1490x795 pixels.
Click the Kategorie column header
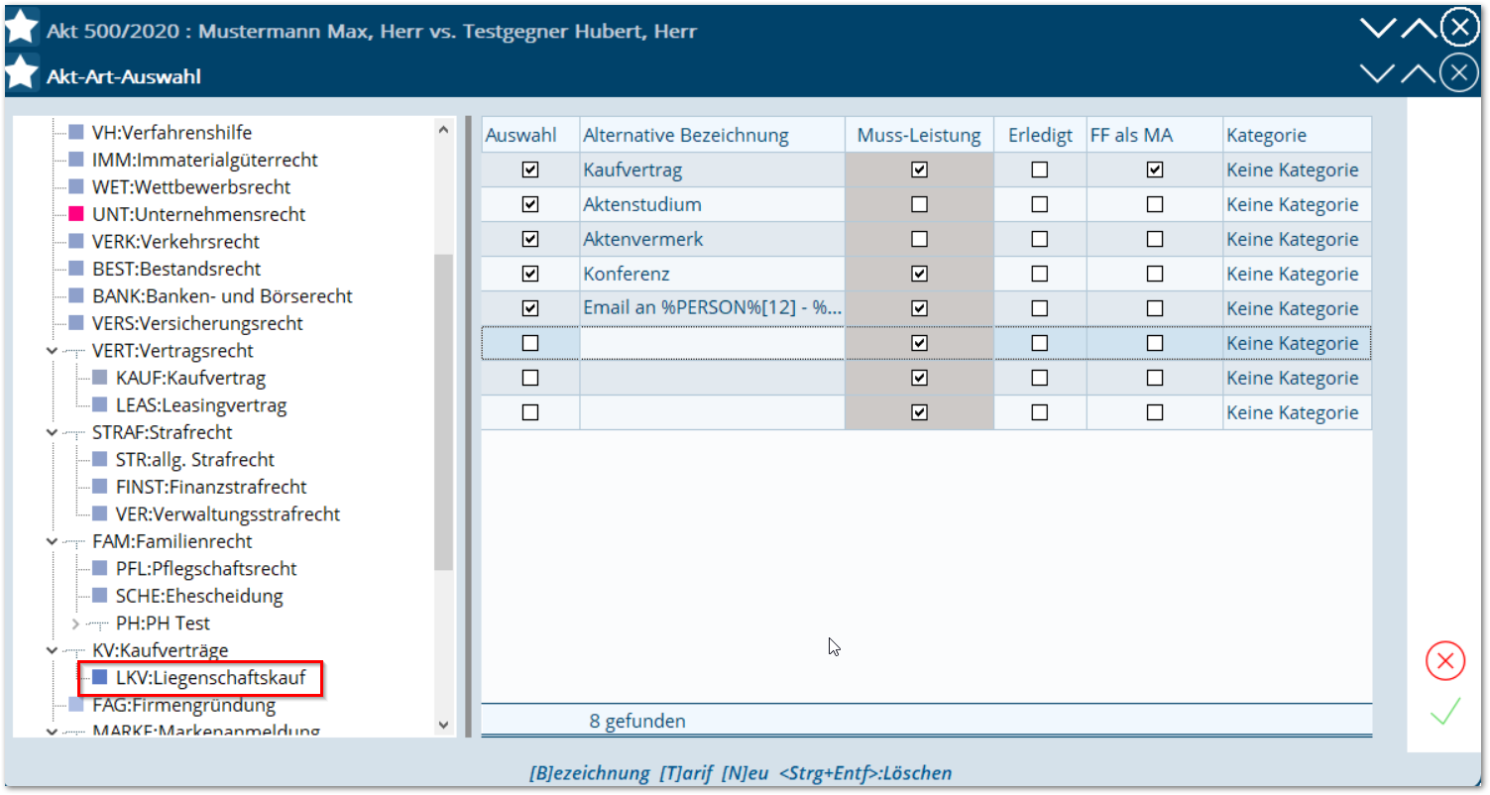point(1297,135)
